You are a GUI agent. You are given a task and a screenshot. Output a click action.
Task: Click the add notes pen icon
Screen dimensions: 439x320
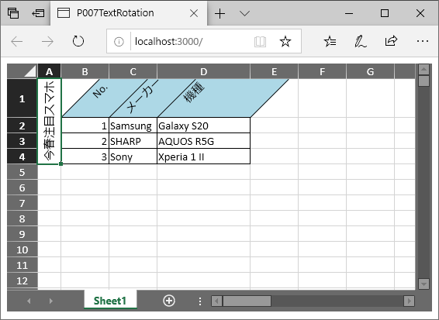361,42
